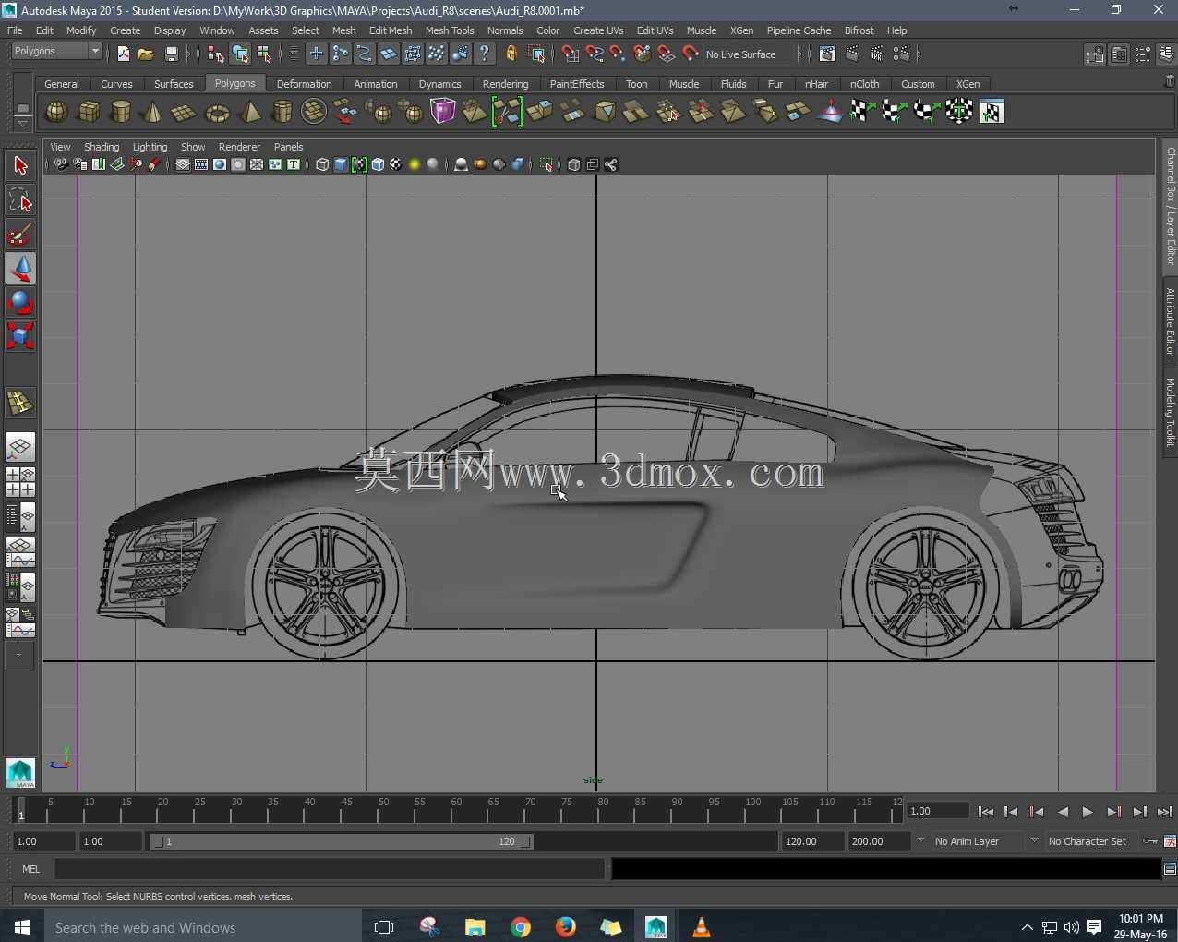
Task: Open the No Anim Layer dropdown
Action: pyautogui.click(x=978, y=841)
